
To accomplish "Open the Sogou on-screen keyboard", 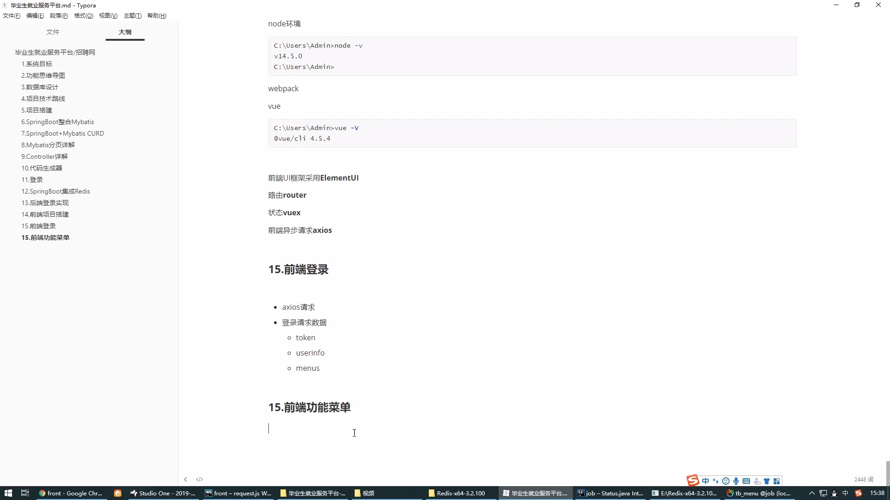I will pyautogui.click(x=746, y=481).
